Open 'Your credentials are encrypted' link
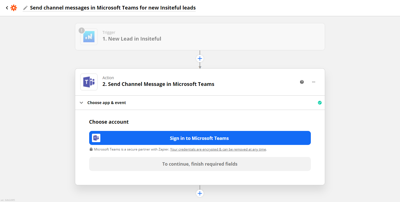This screenshot has width=400, height=202. 218,149
